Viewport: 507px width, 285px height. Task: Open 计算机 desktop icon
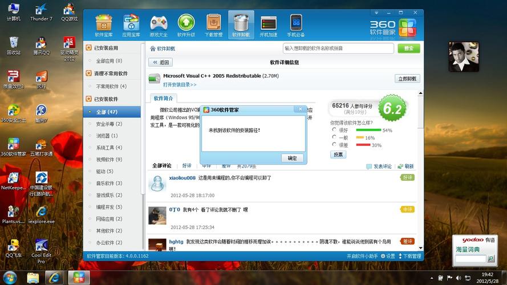(x=14, y=12)
